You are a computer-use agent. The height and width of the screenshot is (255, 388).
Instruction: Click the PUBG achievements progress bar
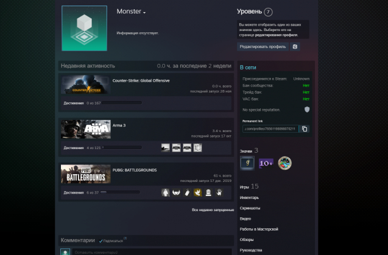click(120, 192)
